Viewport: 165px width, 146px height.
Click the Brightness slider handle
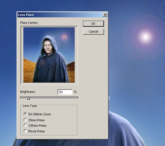(28, 98)
